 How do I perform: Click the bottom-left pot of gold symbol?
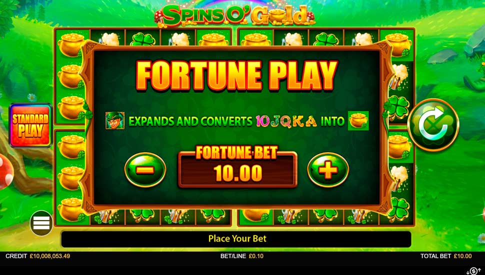click(71, 209)
